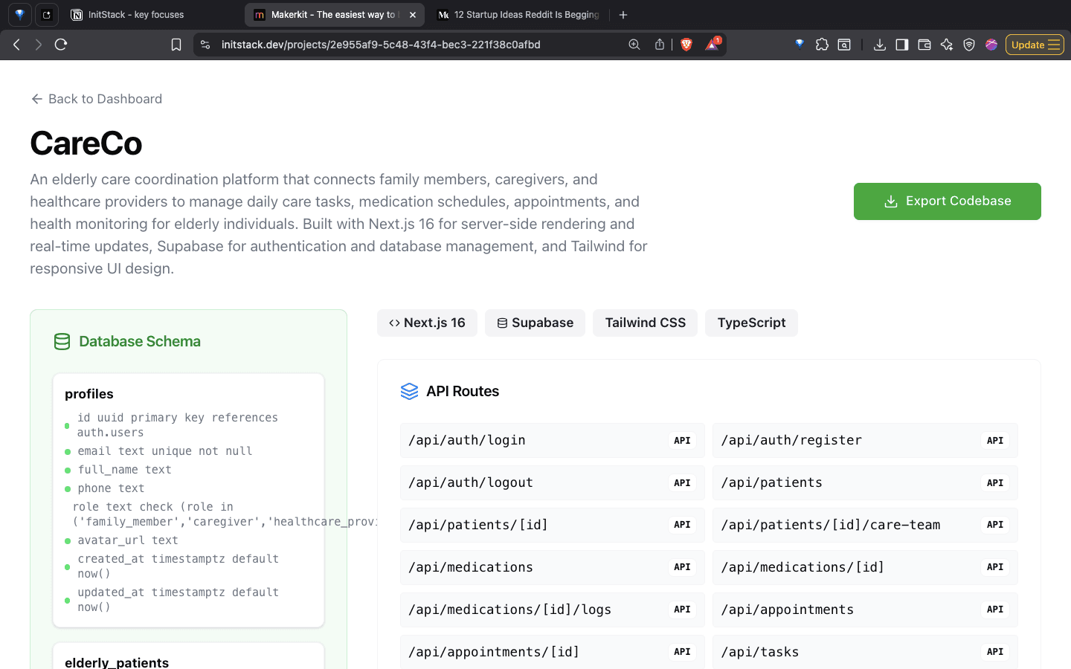Open Leo AI assistant
The width and height of the screenshot is (1071, 669).
(946, 45)
